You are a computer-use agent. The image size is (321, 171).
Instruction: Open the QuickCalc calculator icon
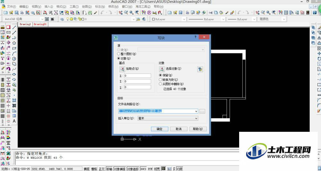click(308, 13)
